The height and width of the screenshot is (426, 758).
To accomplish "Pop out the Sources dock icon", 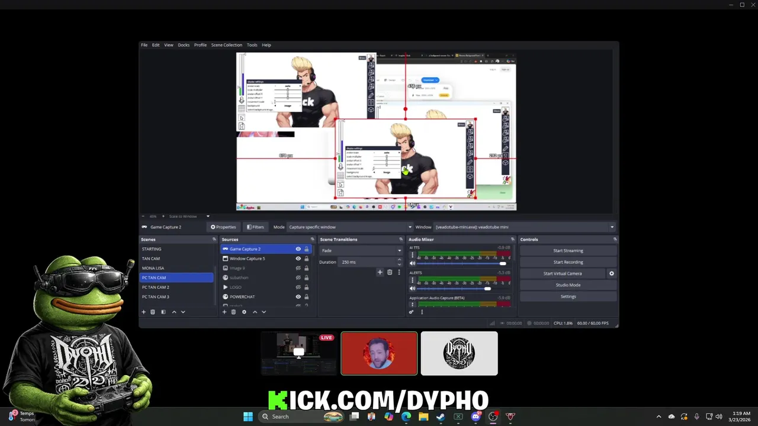I will (x=312, y=239).
